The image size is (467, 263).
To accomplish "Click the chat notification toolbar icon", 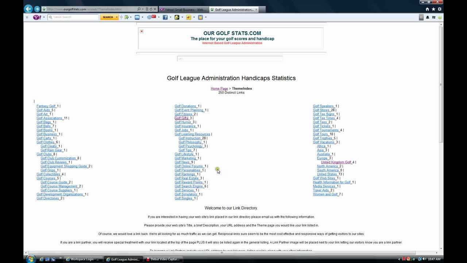I will pyautogui.click(x=151, y=17).
